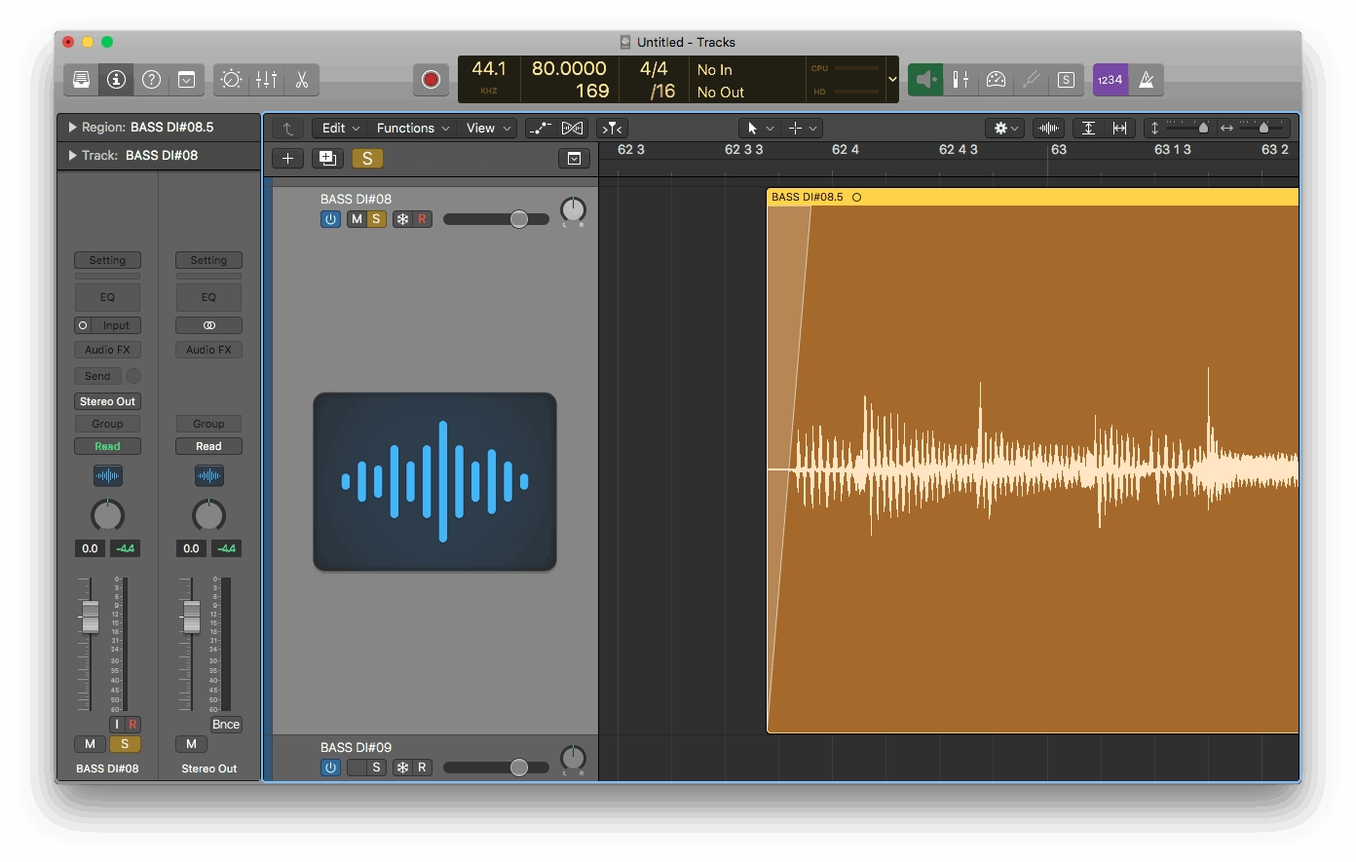The height and width of the screenshot is (862, 1356).
Task: Click the volume fader on Stereo Out strip
Action: click(191, 617)
